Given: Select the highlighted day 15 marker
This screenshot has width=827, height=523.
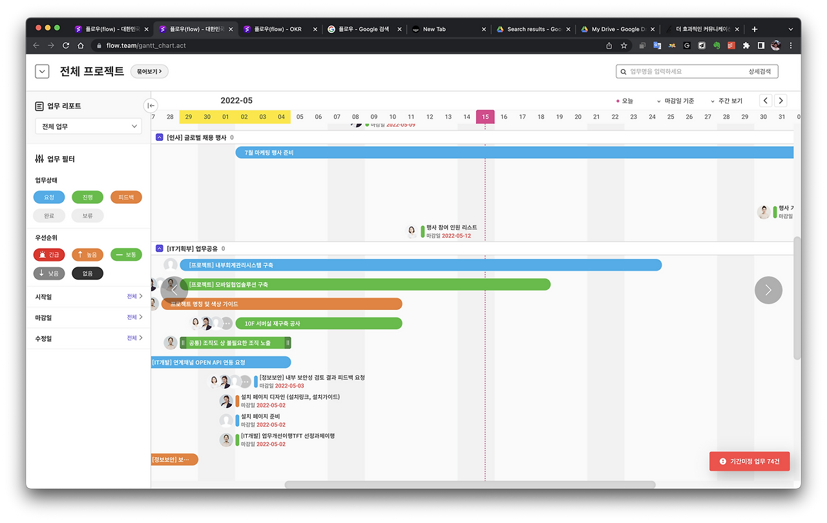Looking at the screenshot, I should [x=485, y=117].
